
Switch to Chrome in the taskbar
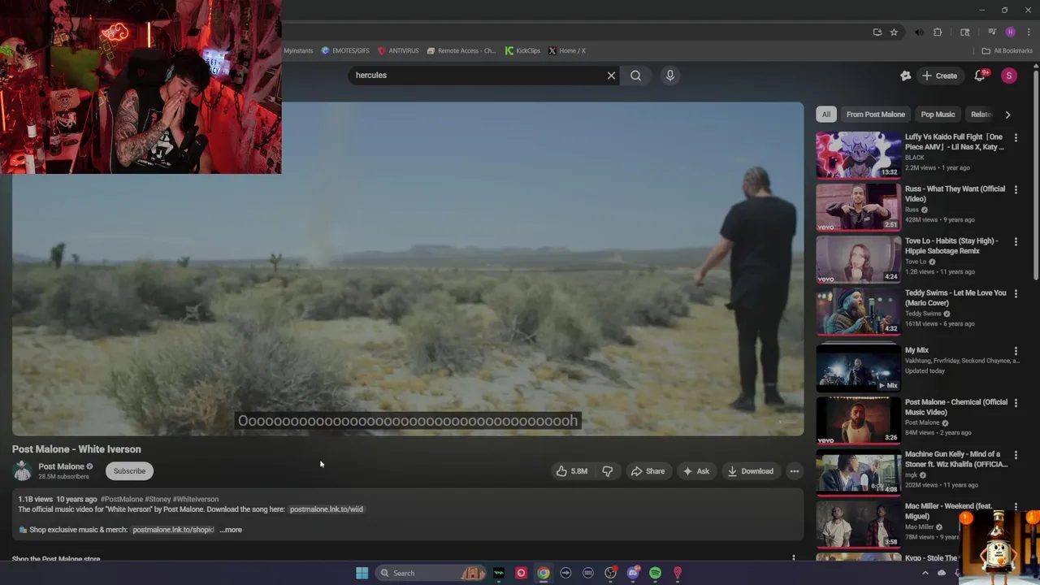coord(544,573)
